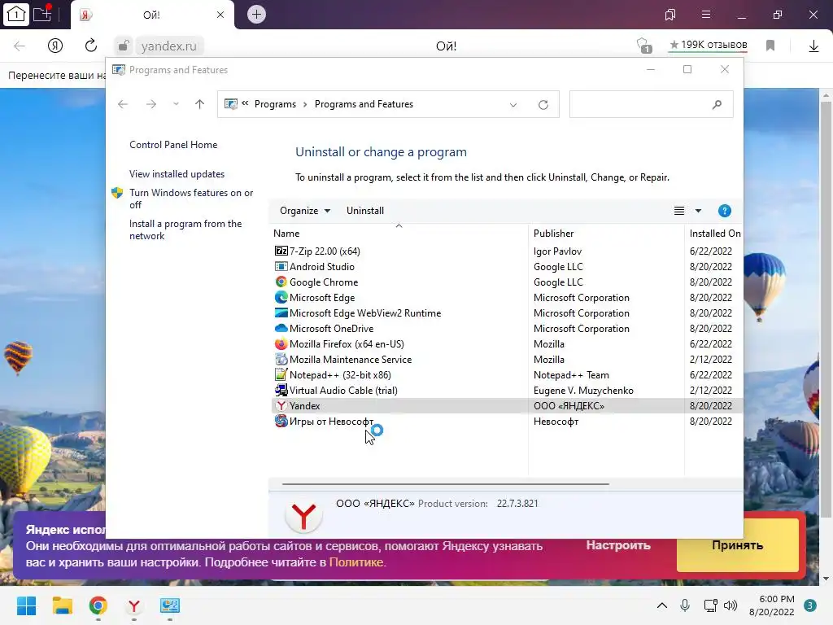The image size is (833, 625).
Task: Open View installed updates link
Action: 177,174
